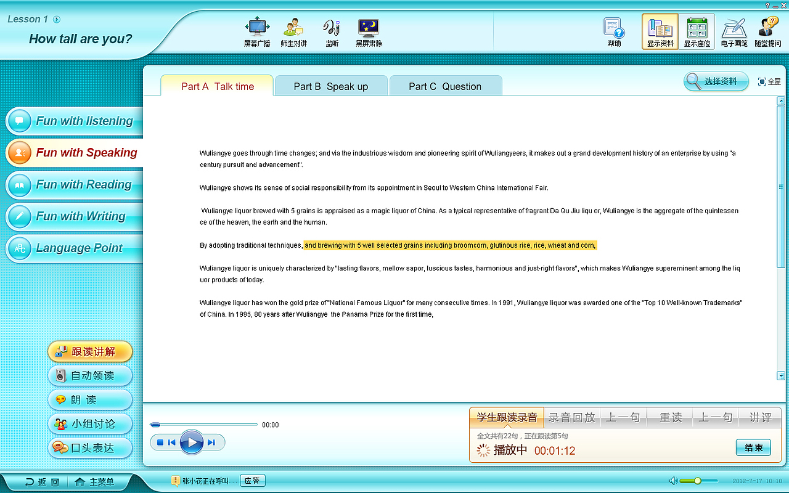Click the vertical scrollbar thumb

point(782,187)
